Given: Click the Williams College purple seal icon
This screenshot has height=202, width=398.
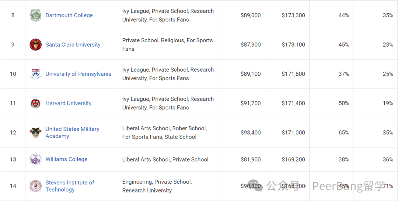Looking at the screenshot, I should (x=35, y=159).
